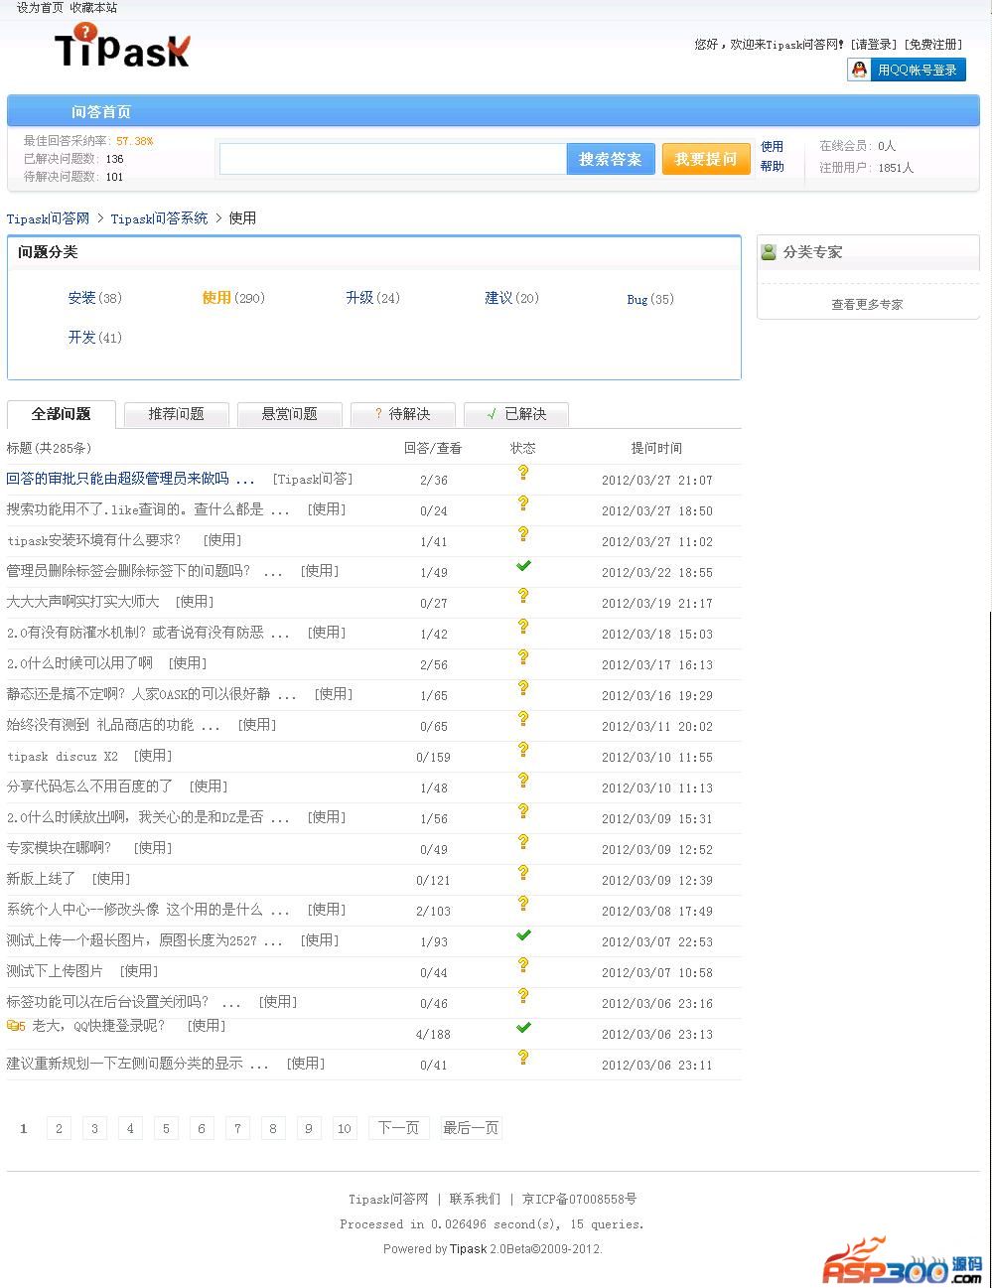Screen dimensions: 992x1288
Task: Open the Tipask link in Powered by
Action: 468,1249
